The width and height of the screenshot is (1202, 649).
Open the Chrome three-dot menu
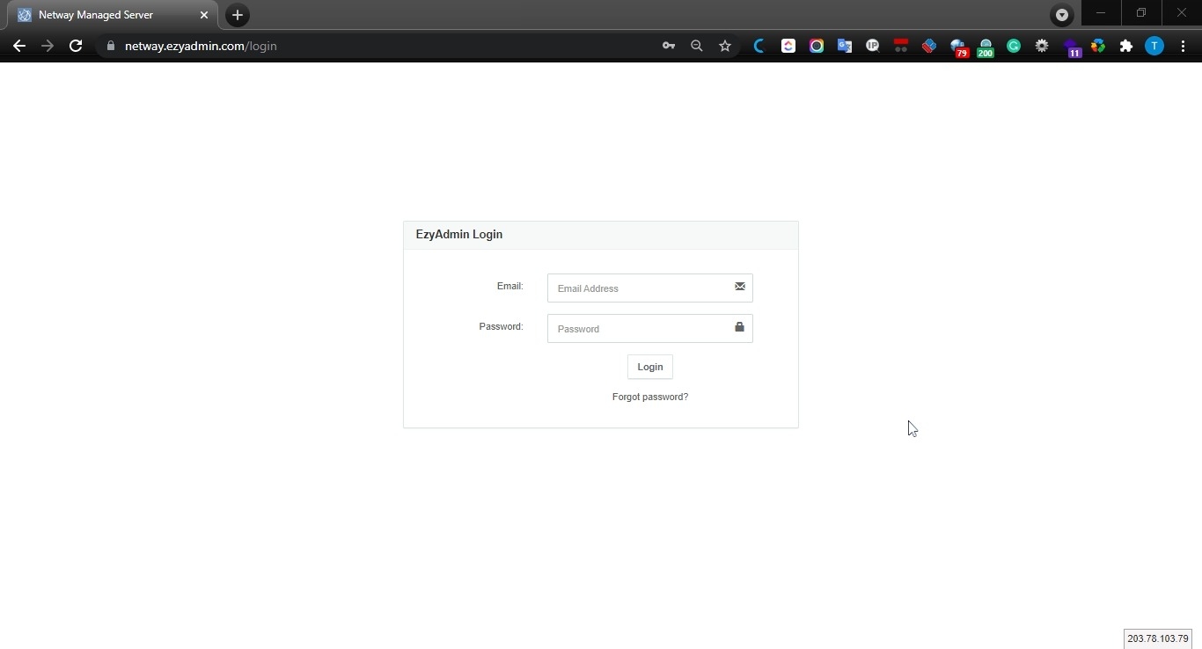click(1183, 46)
